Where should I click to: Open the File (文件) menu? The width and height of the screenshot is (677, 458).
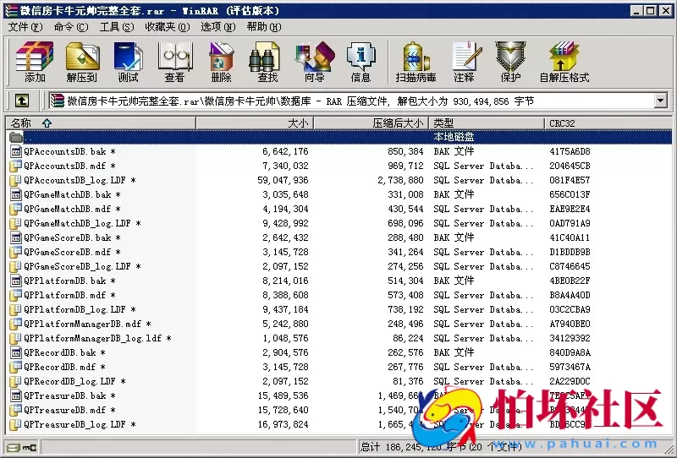tap(25, 27)
